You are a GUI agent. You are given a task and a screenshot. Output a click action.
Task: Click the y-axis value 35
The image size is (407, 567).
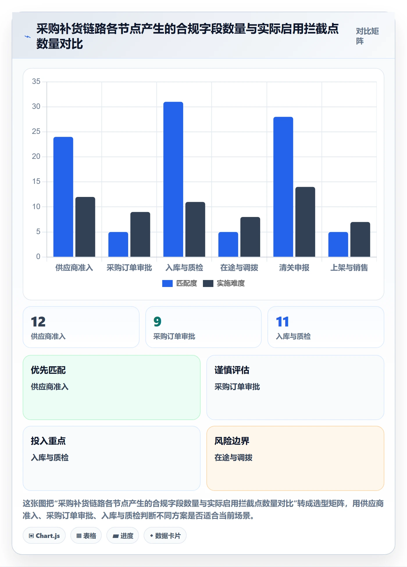[36, 81]
